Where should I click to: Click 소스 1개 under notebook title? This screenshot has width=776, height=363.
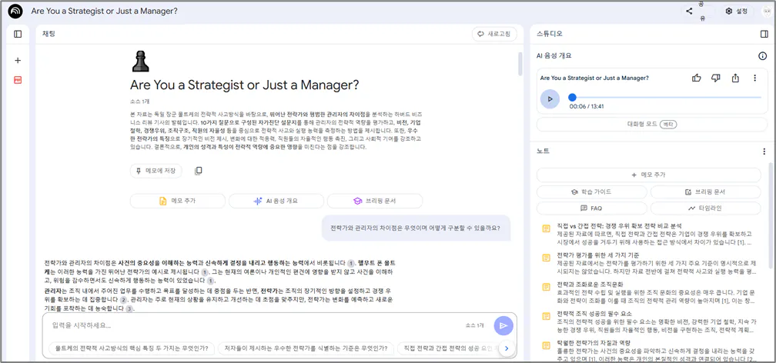[139, 101]
